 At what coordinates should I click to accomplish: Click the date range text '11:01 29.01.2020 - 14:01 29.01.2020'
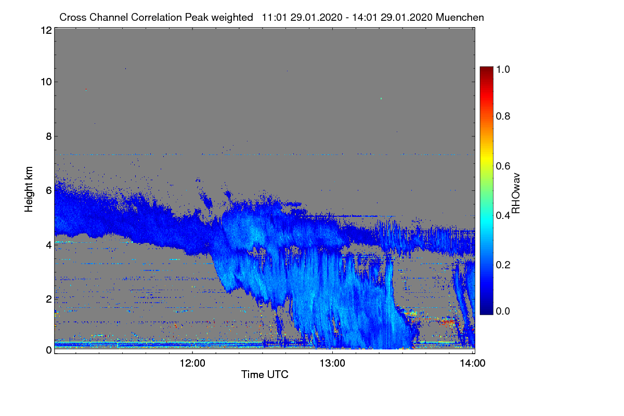[348, 17]
